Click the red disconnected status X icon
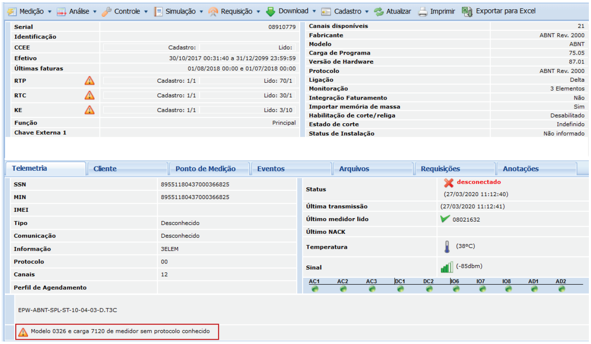 pyautogui.click(x=448, y=183)
